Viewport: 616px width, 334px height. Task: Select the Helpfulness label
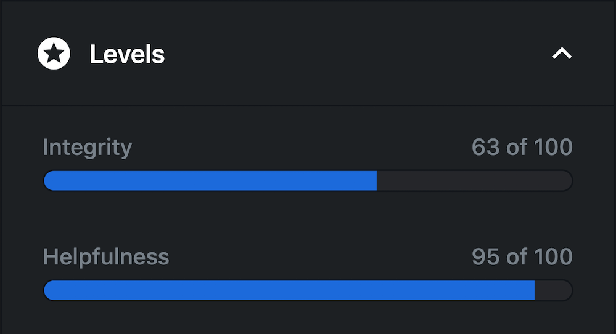click(106, 256)
